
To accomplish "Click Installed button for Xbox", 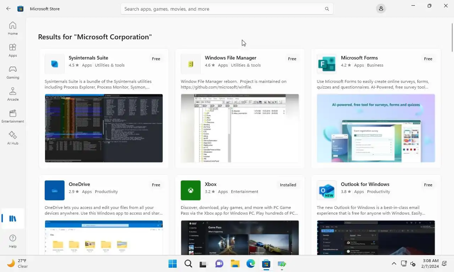I will click(x=288, y=185).
